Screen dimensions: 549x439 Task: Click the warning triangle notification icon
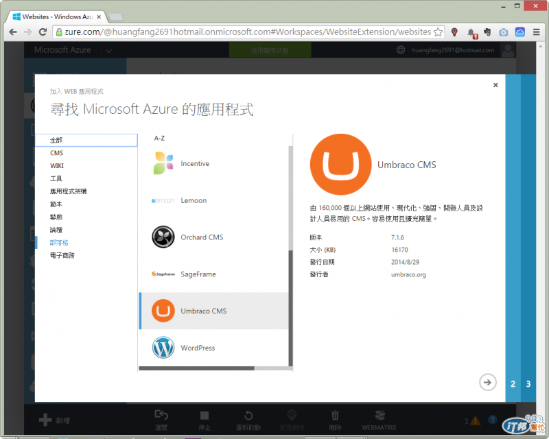(475, 420)
